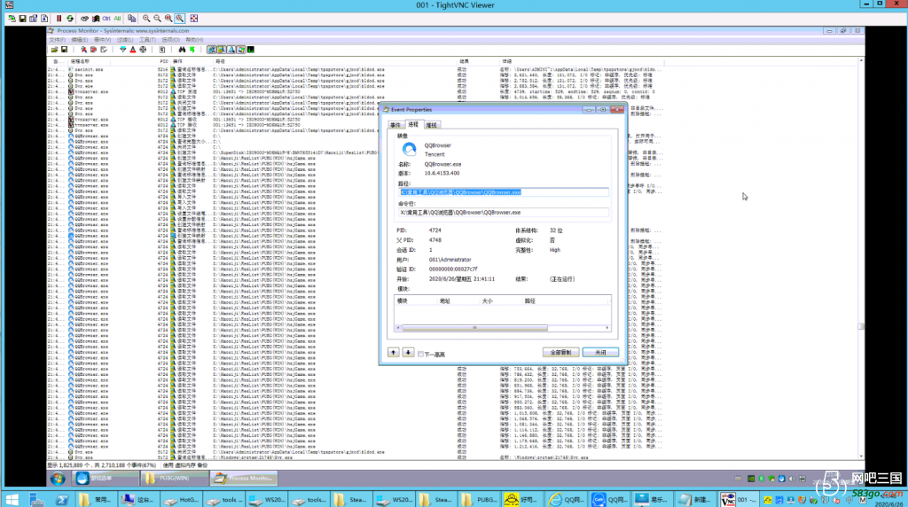Switch TightVNC to full screen
Viewport: 908px width, 507px height.
point(194,19)
